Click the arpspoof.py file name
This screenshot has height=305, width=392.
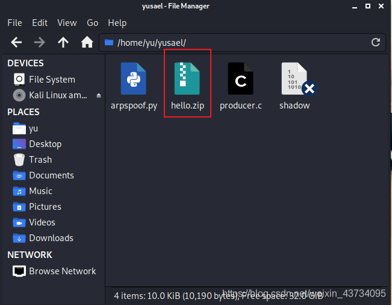coord(134,105)
